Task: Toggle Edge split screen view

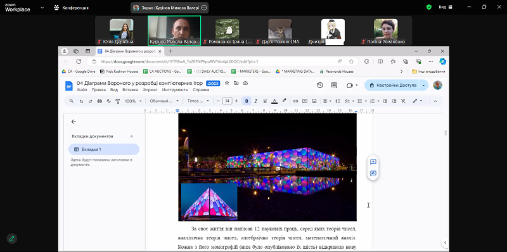Action: 380,61
